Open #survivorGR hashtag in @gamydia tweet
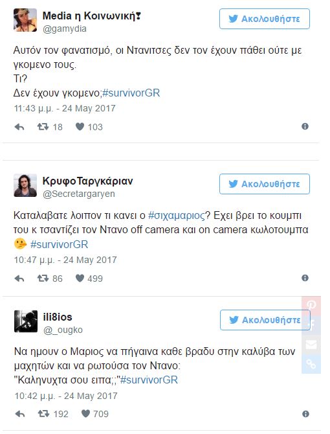The height and width of the screenshot is (434, 330). click(131, 93)
